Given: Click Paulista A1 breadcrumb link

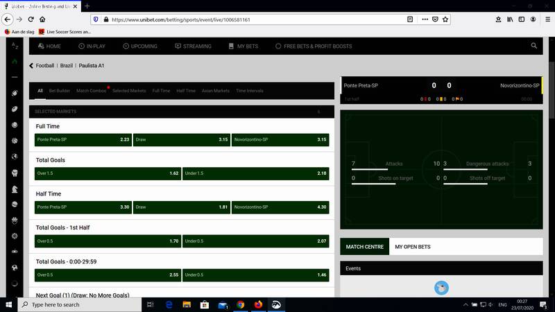Looking at the screenshot, I should pyautogui.click(x=92, y=65).
